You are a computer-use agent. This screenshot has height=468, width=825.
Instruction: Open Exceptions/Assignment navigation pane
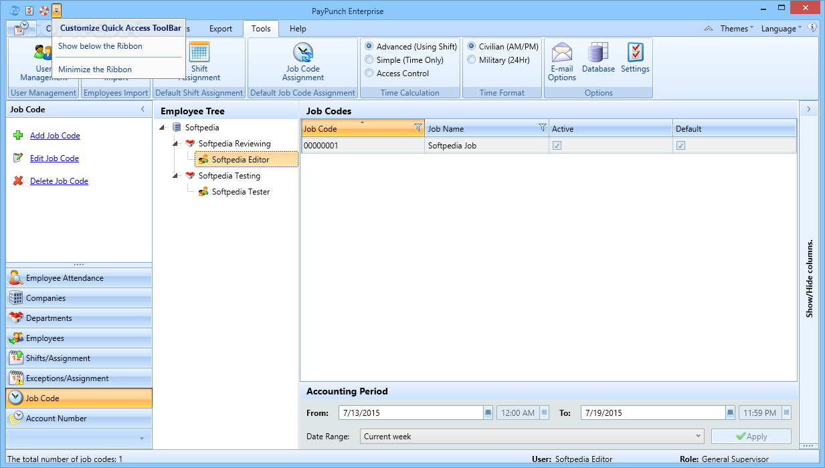tap(79, 378)
